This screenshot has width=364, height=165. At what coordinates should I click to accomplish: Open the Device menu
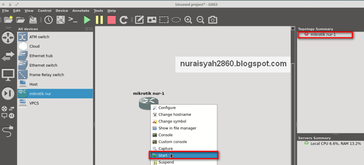[62, 11]
